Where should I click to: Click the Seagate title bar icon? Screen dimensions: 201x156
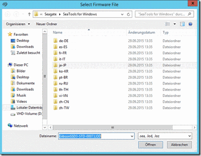[5, 4]
